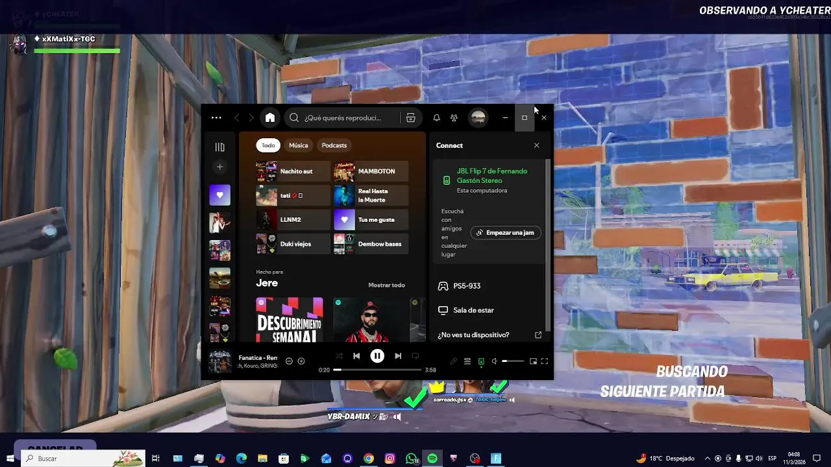
Task: Open the Fanatica - Remix track title
Action: coord(258,357)
